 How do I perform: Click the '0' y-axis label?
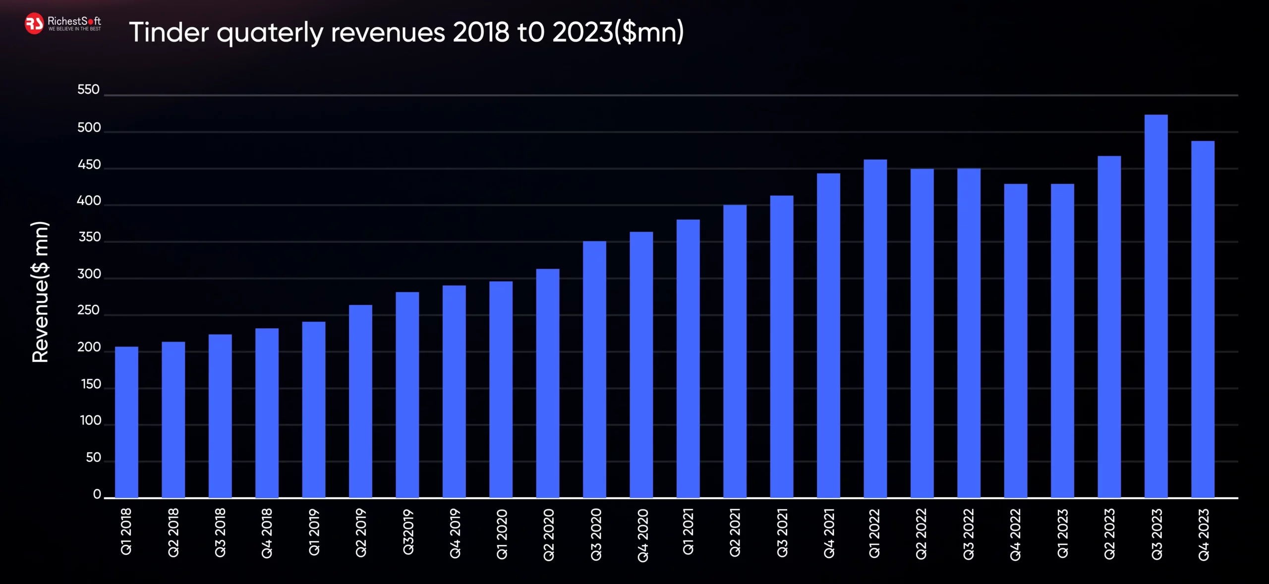(x=97, y=494)
